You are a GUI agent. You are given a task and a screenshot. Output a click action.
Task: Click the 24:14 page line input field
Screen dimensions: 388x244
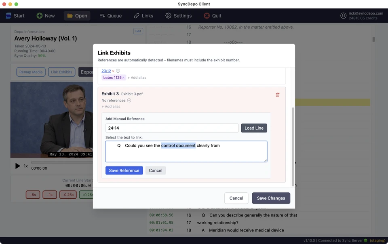tap(172, 128)
